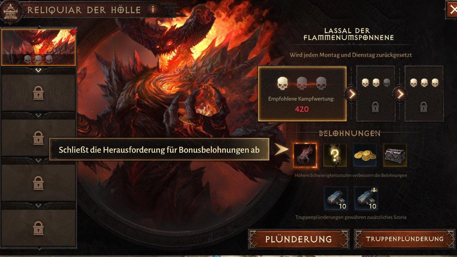The width and height of the screenshot is (457, 257).
Task: Inspect the troop Scoria reward with 10
Action: point(366,198)
